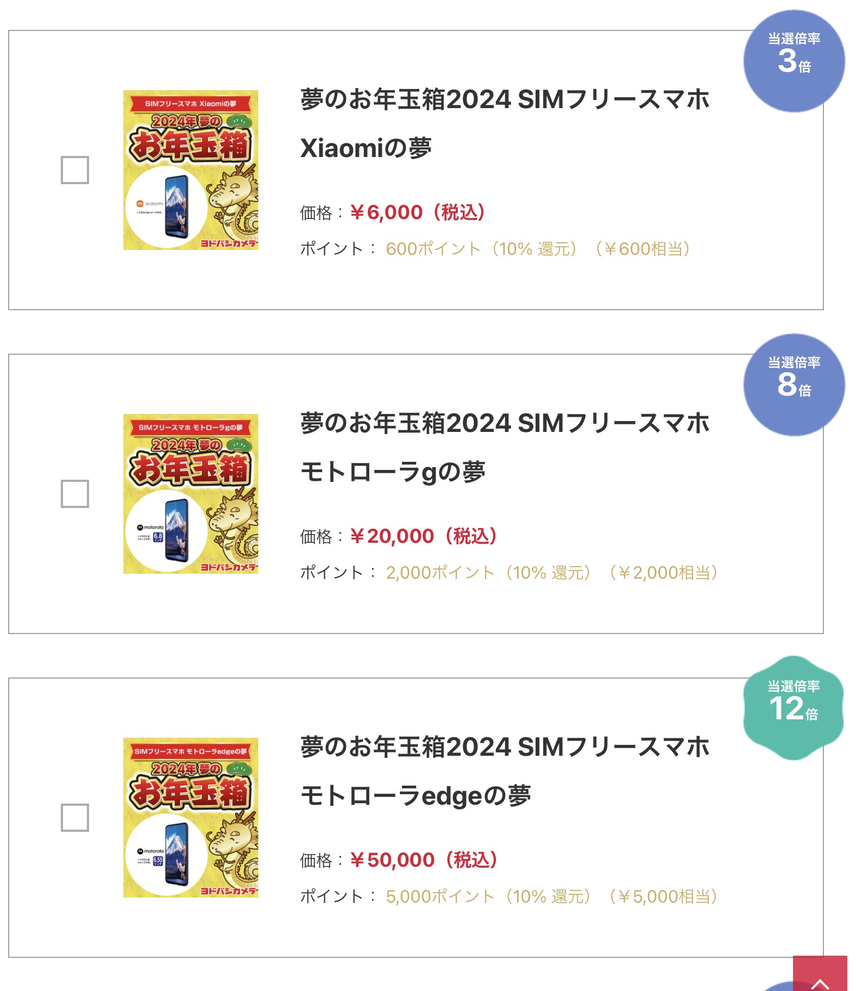The width and height of the screenshot is (856, 991).
Task: Click the 600ポイント（10% 還元） text
Action: point(481,249)
